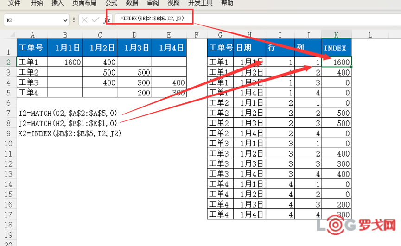The height and width of the screenshot is (246, 401).
Task: Click the select-all corner of the sheet
Action: coord(8,35)
